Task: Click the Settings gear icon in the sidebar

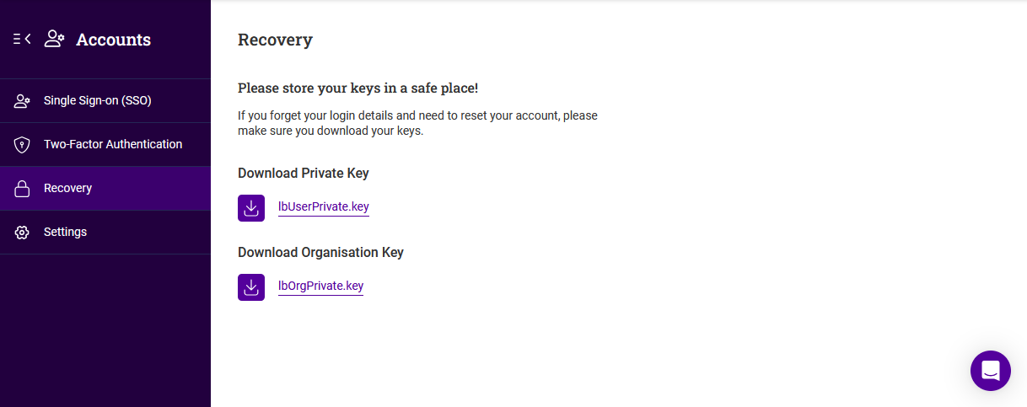Action: [22, 233]
